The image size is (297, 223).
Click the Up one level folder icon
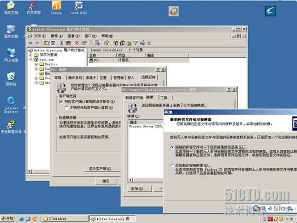click(46, 43)
